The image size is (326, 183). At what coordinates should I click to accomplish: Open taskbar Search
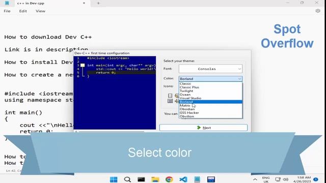tap(127, 179)
